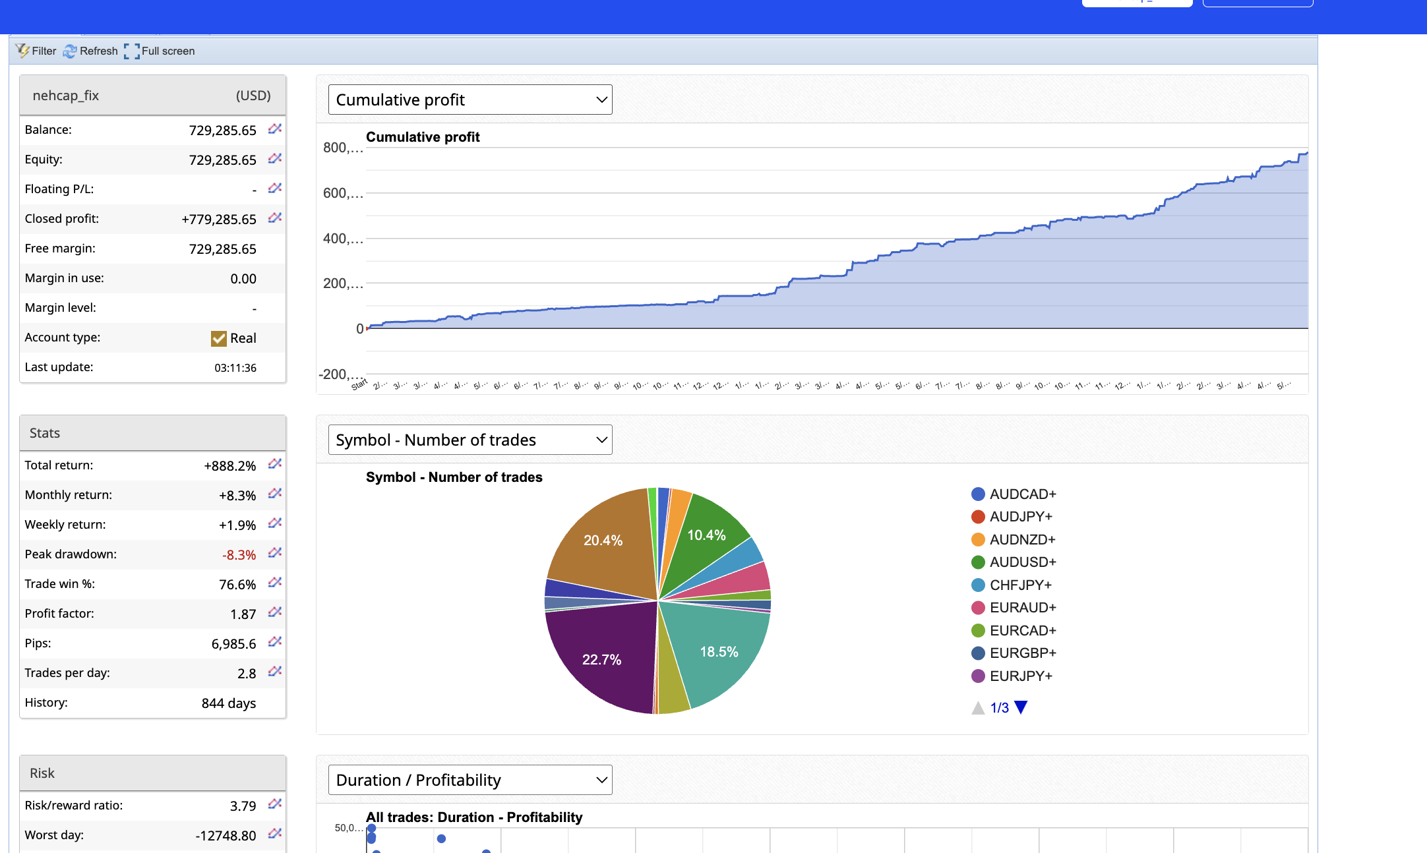Open chart icon for Total return

(275, 464)
